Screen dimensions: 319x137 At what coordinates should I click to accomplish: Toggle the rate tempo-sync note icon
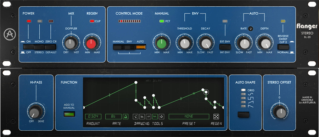250,29
